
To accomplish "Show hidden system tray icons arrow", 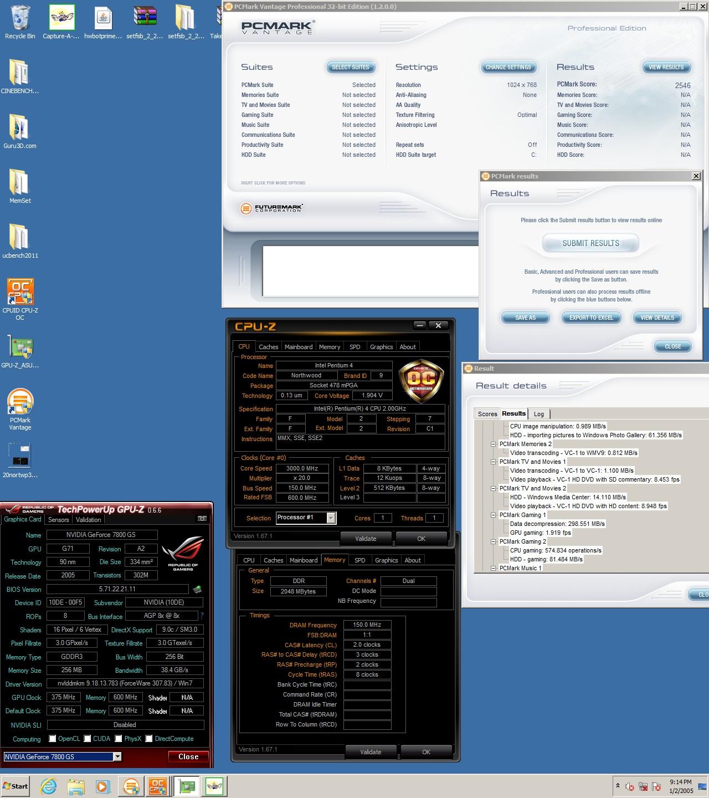I will point(618,786).
